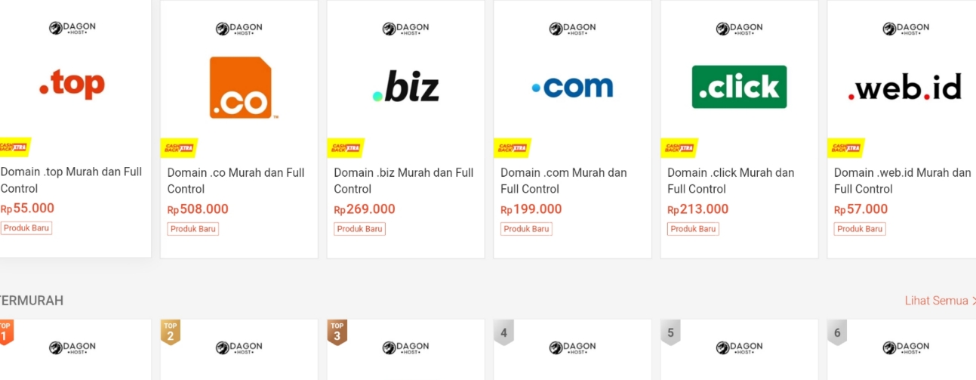This screenshot has width=976, height=380.
Task: Click the .top domain logo
Action: click(72, 85)
